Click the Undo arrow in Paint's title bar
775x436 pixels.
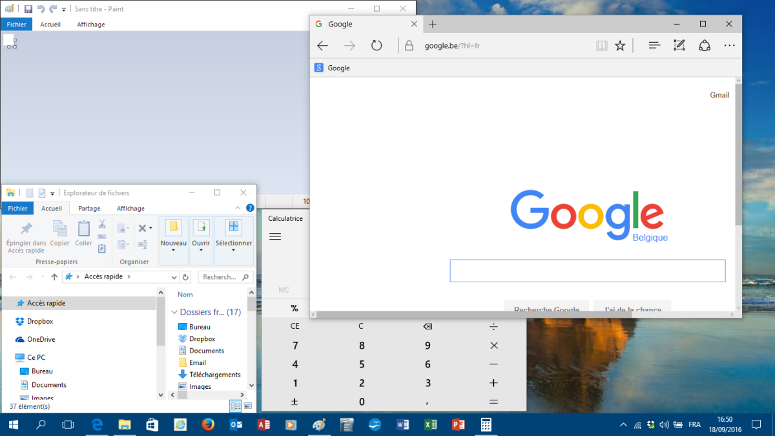tap(41, 9)
